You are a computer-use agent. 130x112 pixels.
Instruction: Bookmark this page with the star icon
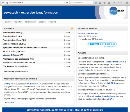(x=96, y=3)
